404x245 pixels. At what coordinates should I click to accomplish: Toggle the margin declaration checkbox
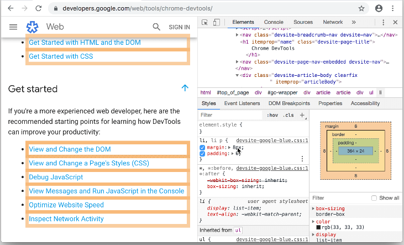coord(202,148)
